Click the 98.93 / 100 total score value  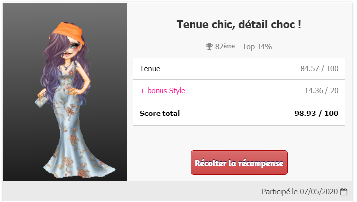(x=317, y=113)
